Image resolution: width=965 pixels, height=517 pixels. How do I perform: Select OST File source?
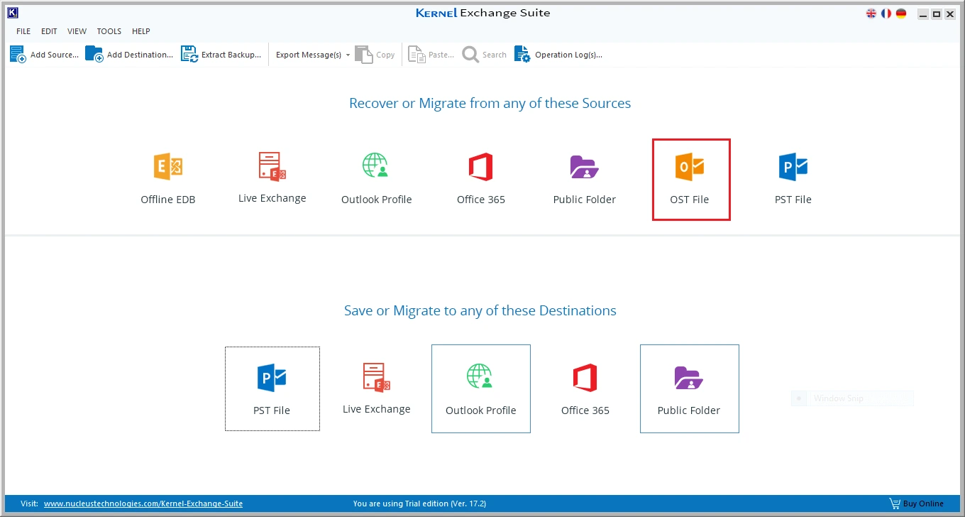(691, 179)
